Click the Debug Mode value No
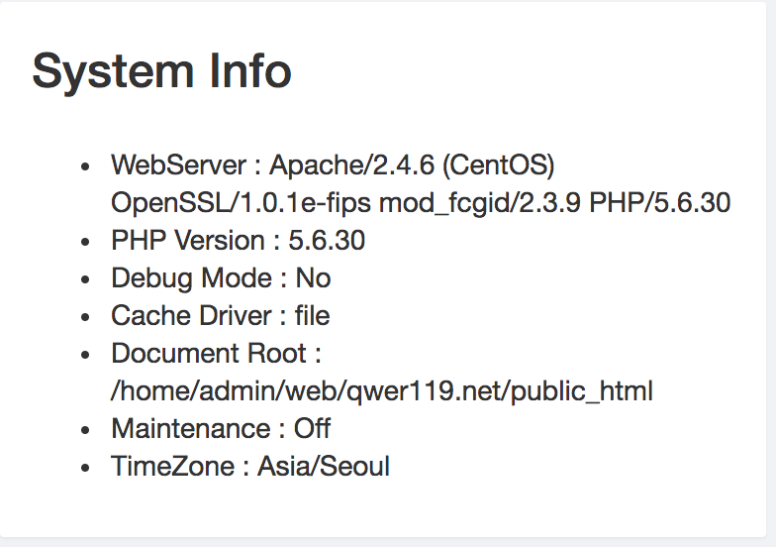Viewport: 776px width, 547px height. (313, 278)
